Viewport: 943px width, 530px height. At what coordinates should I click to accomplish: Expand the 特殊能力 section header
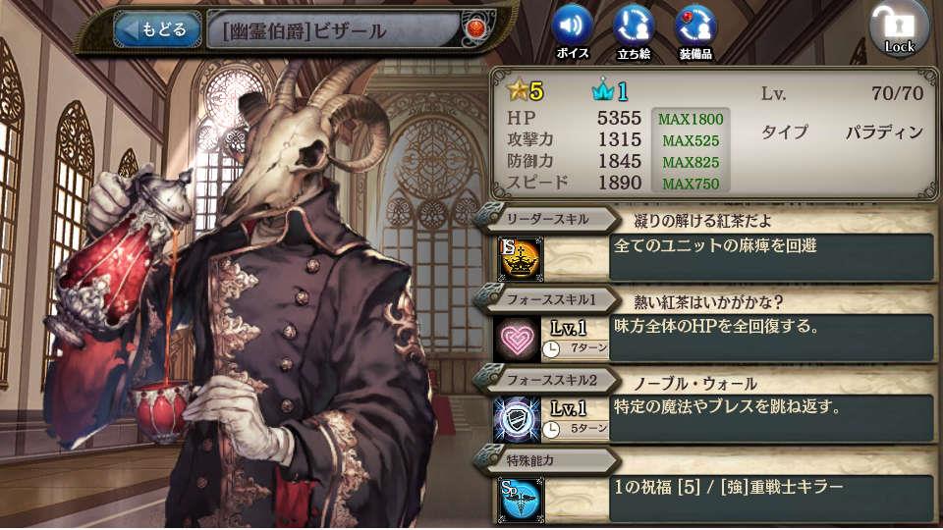546,461
